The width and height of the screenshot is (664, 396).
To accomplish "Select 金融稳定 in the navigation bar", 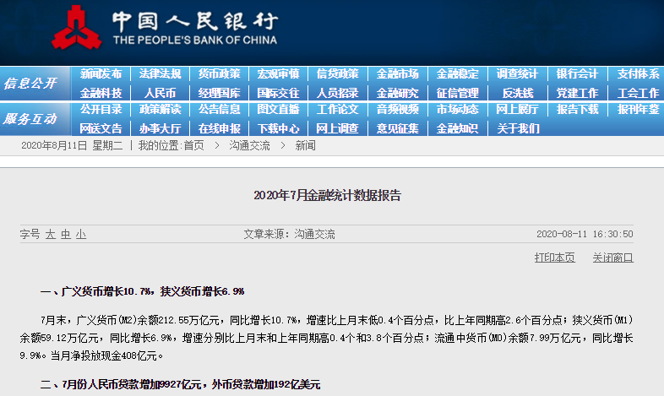I will coord(457,74).
